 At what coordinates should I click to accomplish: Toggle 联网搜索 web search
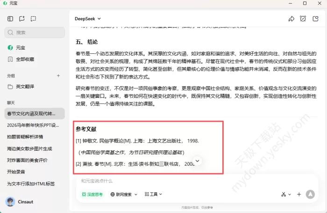[x=121, y=194]
